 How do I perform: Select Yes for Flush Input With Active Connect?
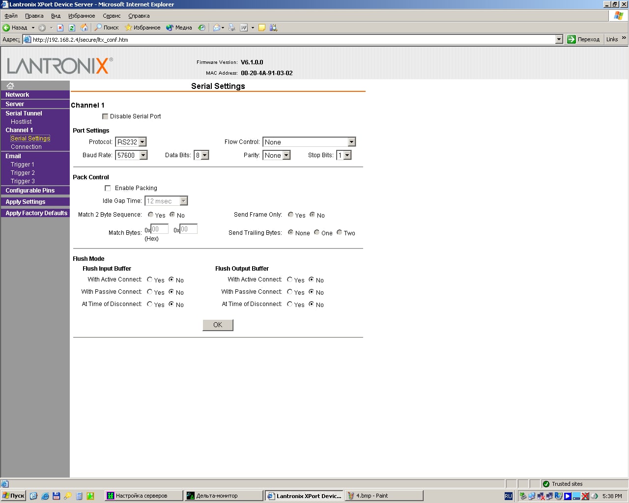(x=149, y=279)
